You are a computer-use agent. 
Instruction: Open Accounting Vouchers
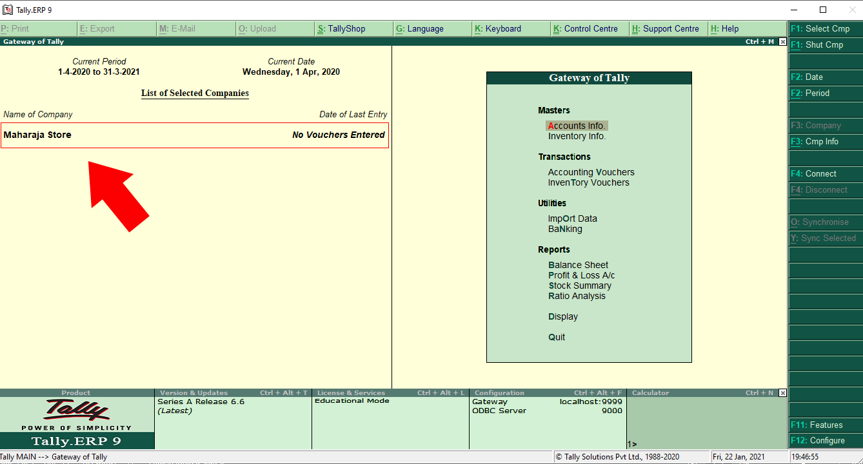[x=591, y=171]
